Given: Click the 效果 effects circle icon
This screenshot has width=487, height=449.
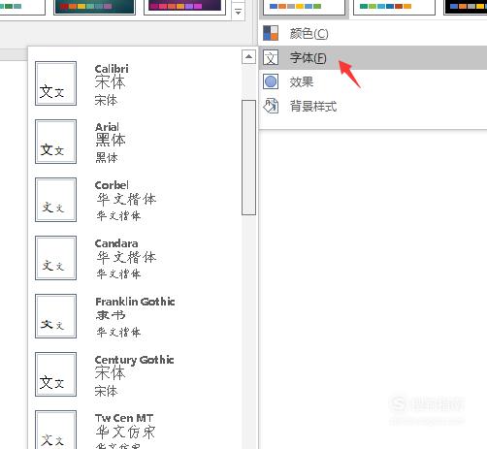Looking at the screenshot, I should coord(271,81).
